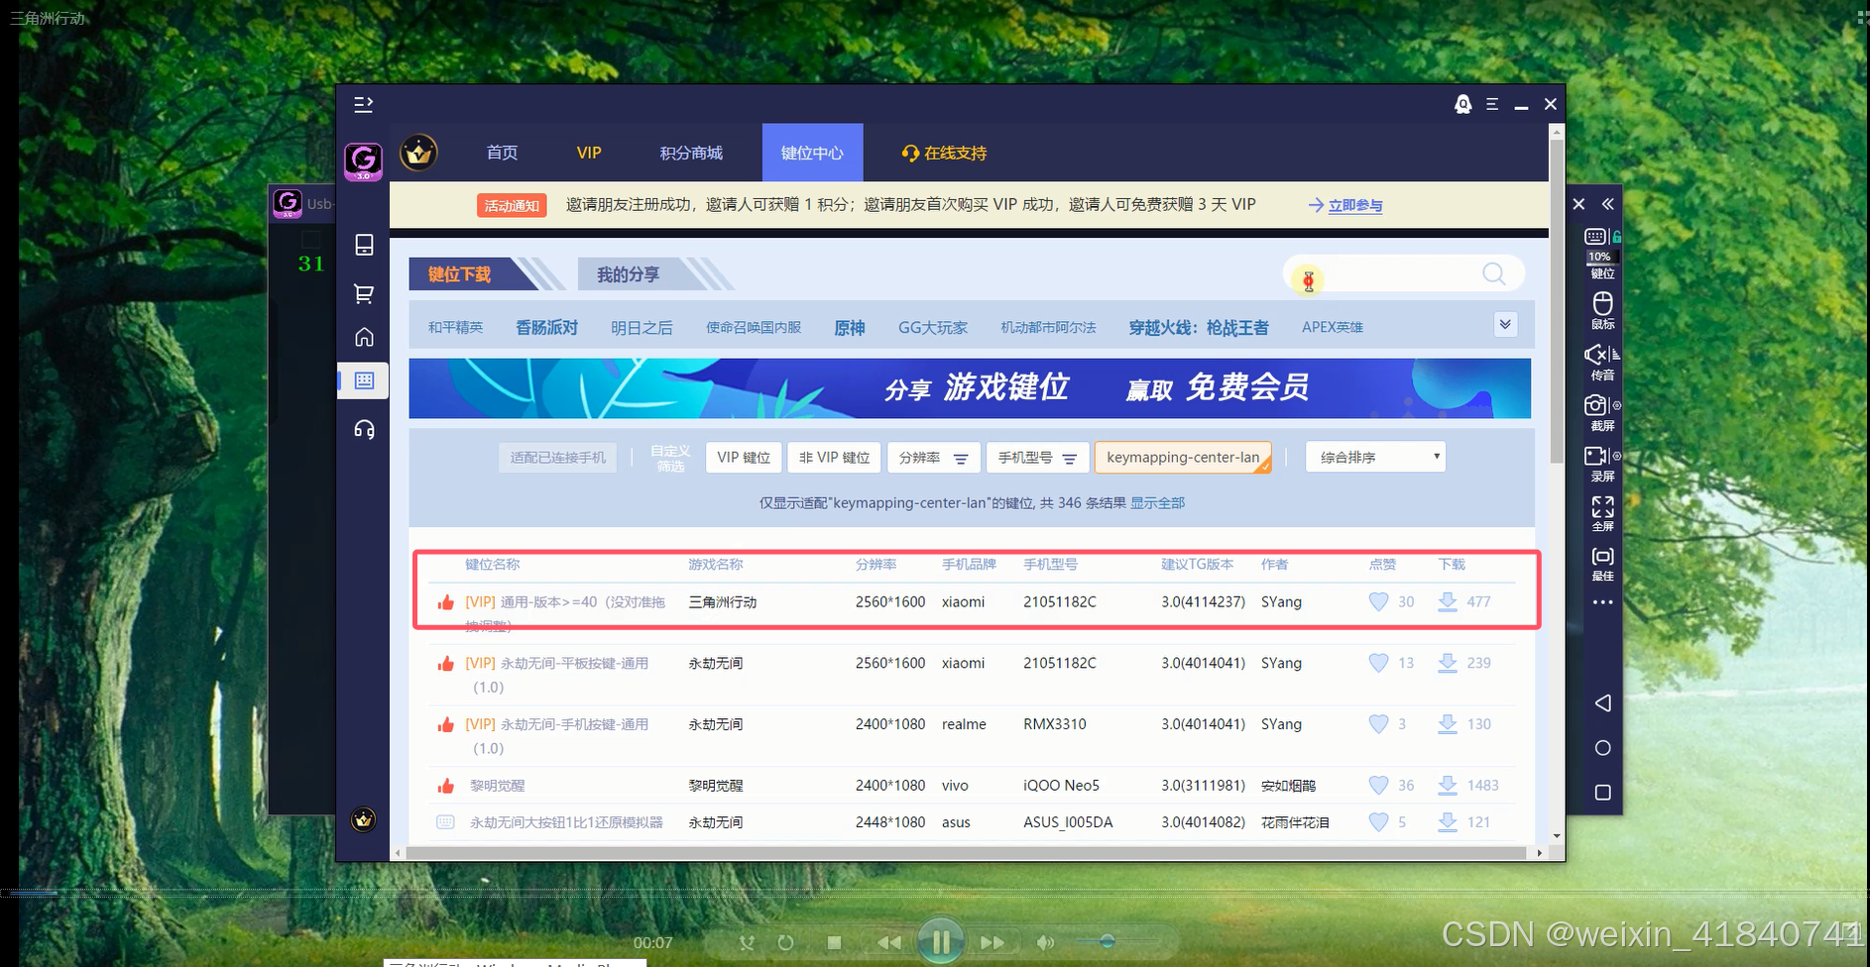Enter fullscreen with 全屏 tool

click(1602, 513)
